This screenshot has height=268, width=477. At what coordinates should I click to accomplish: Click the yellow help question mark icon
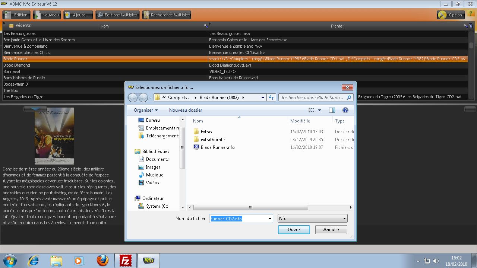[470, 14]
